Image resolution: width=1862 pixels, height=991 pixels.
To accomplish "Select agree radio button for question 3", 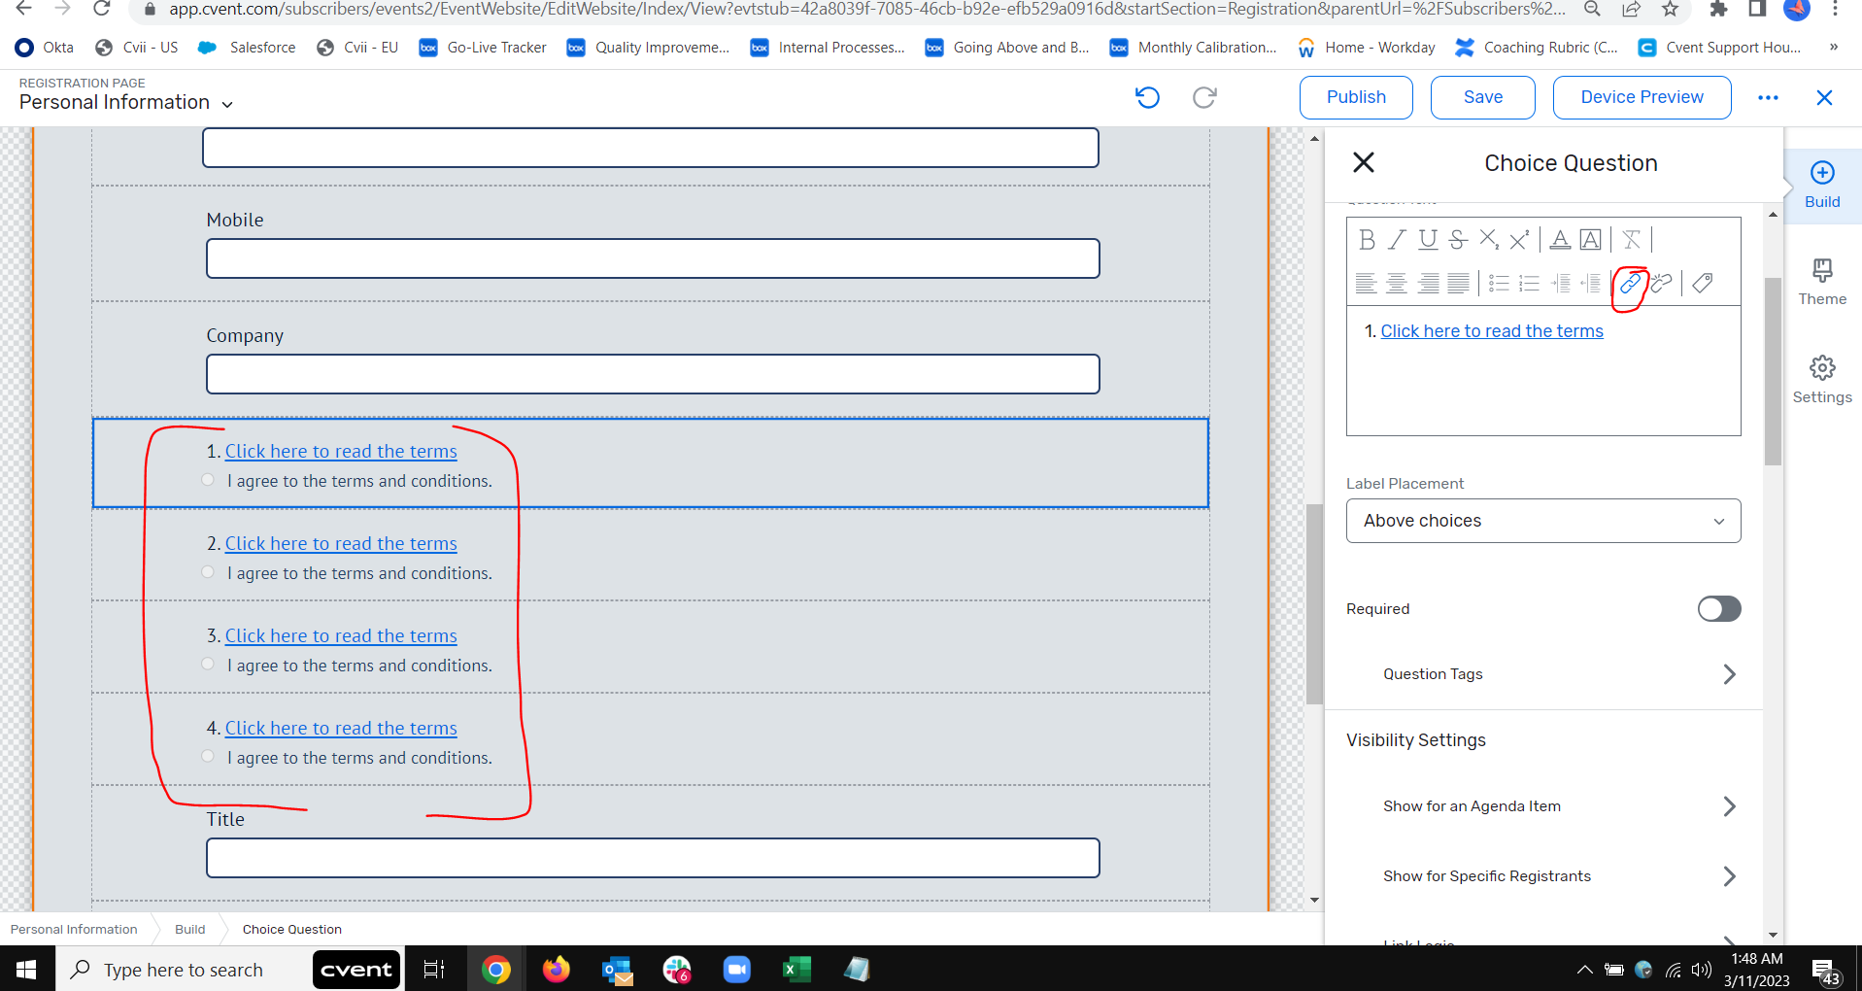I will (x=208, y=665).
